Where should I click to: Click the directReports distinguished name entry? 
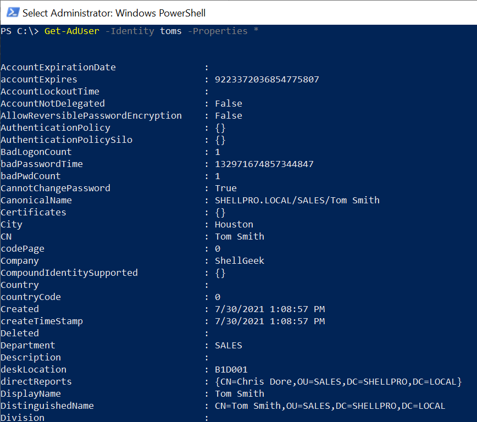click(340, 381)
